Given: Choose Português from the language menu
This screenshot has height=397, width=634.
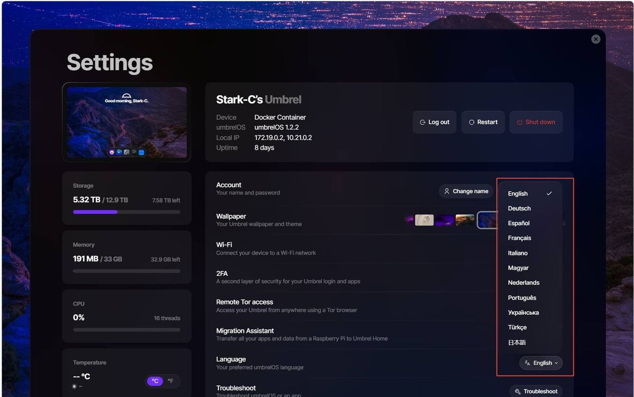Looking at the screenshot, I should coord(529,298).
